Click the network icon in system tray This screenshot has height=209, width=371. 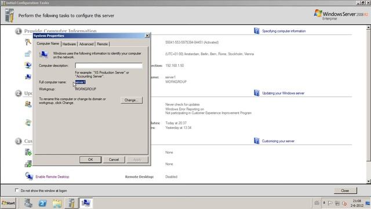[337, 203]
